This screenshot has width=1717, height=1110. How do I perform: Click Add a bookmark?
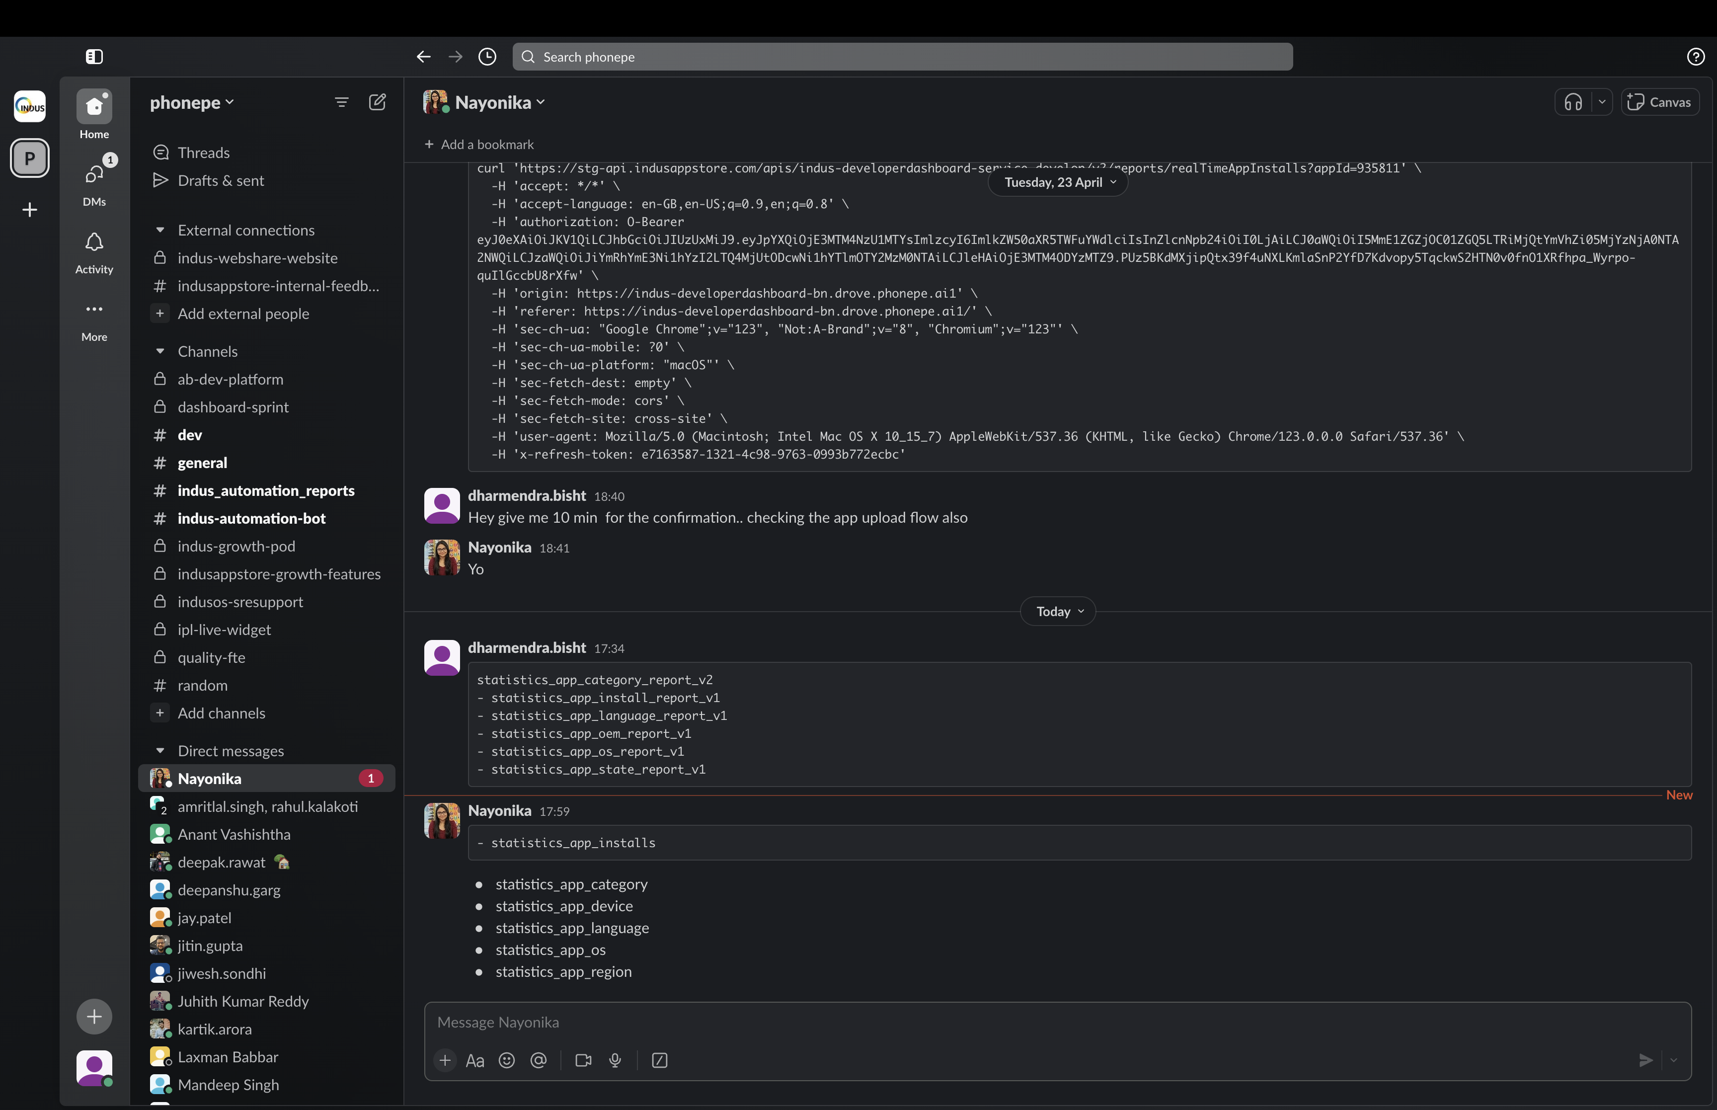[479, 144]
